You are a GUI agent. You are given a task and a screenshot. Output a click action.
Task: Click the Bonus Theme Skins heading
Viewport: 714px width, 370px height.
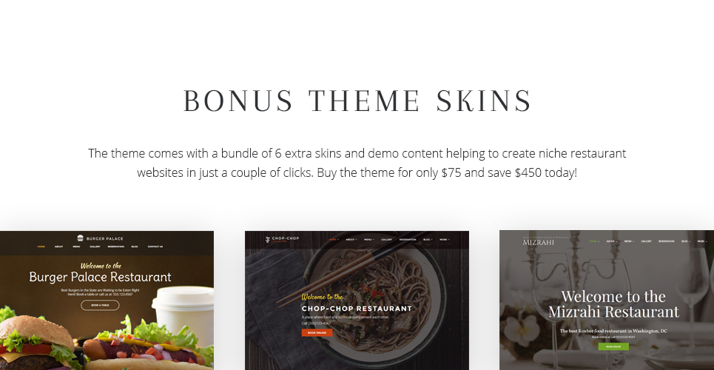[357, 101]
